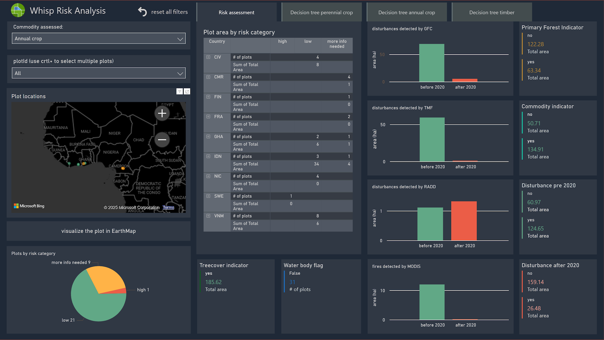Click the reset all filters arrow icon
Screen dimensions: 604x340
point(143,12)
